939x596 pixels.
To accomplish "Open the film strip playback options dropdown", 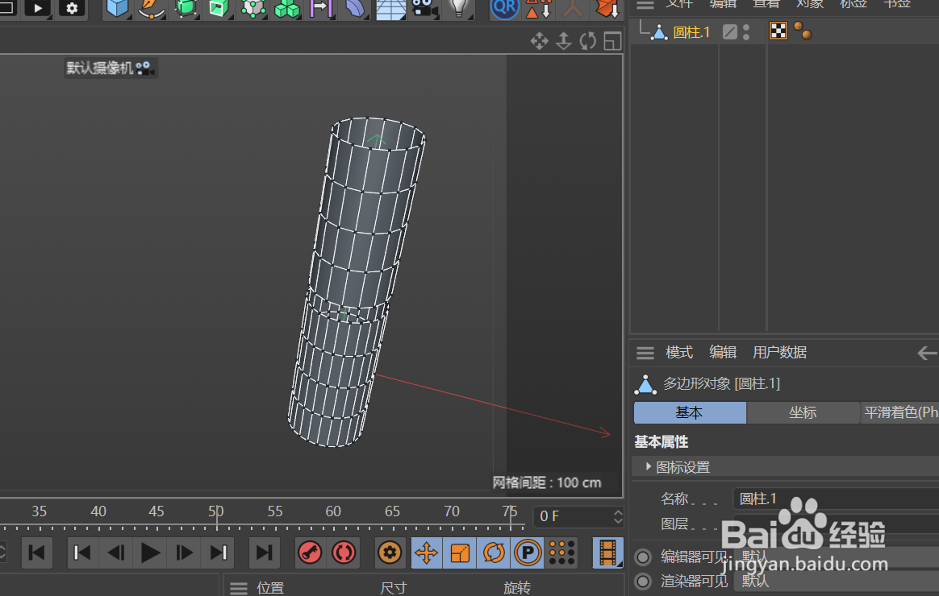I will pos(607,553).
